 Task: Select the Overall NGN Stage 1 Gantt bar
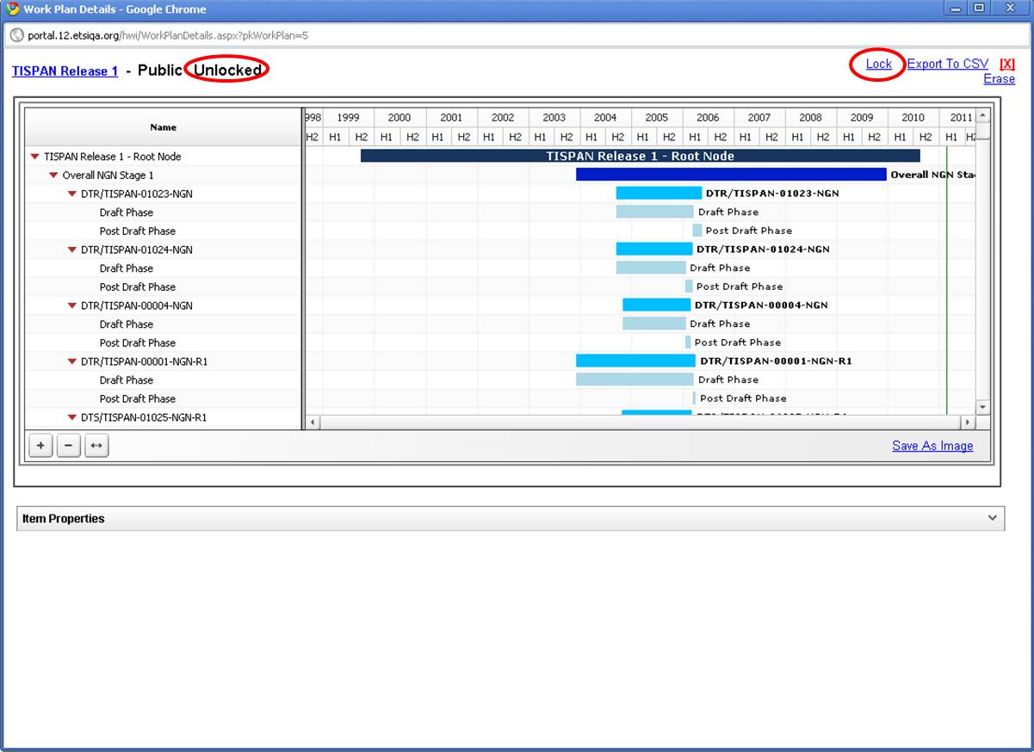731,175
